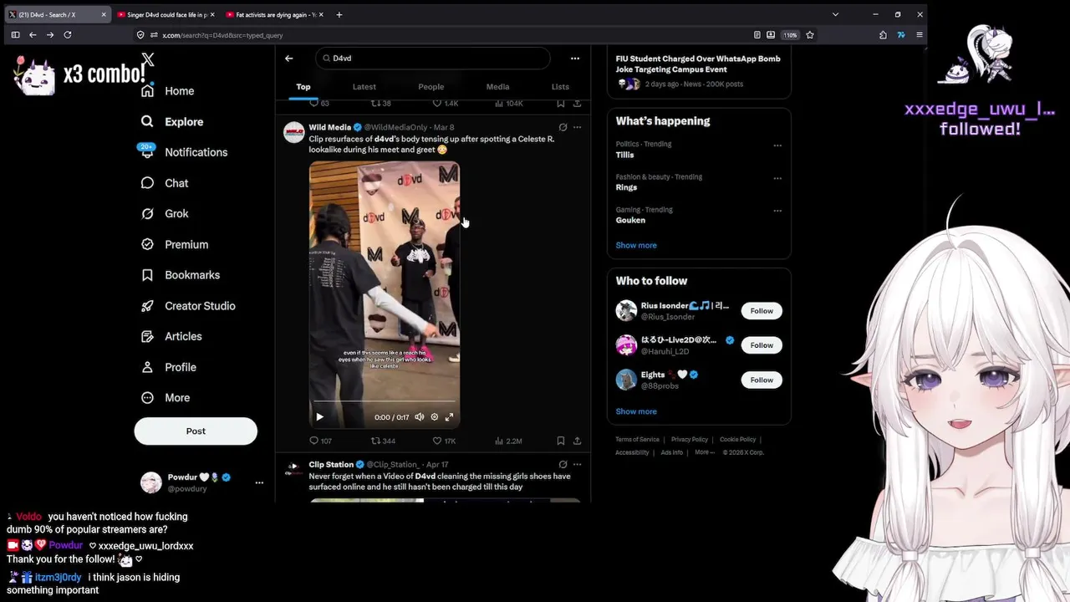This screenshot has width=1070, height=602.
Task: Open options for the Tillis trend
Action: pyautogui.click(x=777, y=145)
